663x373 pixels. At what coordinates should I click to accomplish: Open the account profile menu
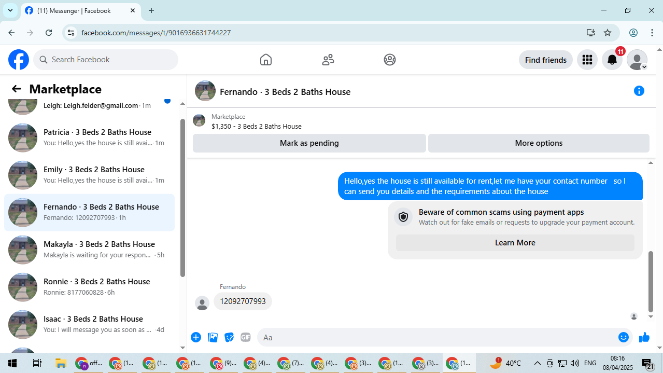tap(637, 60)
